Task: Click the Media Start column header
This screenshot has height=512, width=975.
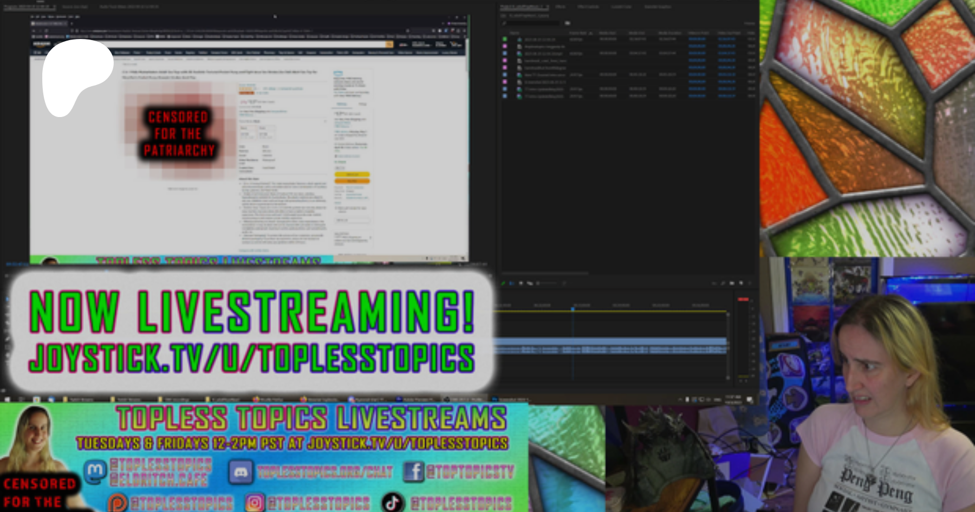Action: click(607, 33)
